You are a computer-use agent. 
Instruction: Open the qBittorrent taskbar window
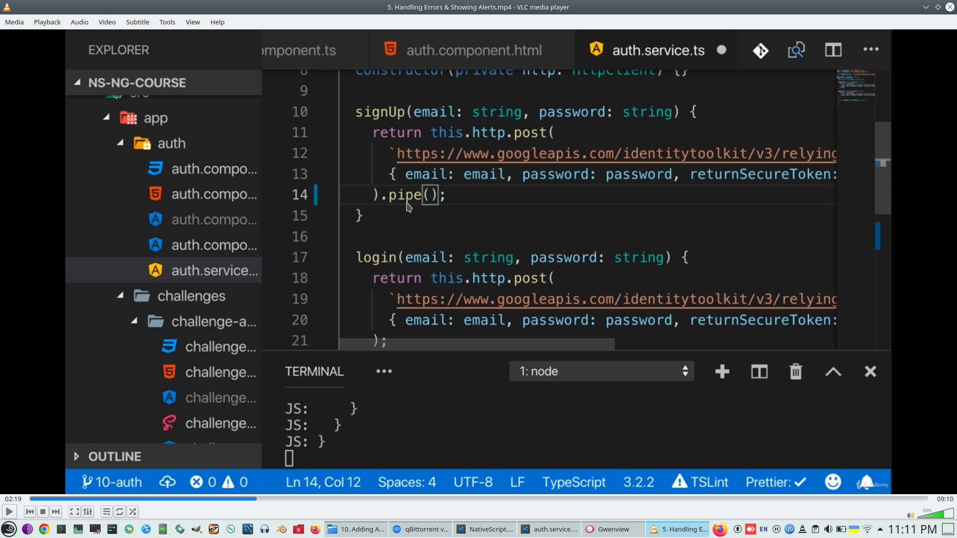click(x=421, y=529)
